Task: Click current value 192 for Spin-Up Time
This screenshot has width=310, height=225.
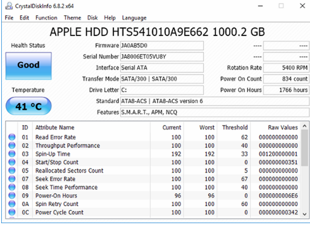Action: pyautogui.click(x=176, y=154)
